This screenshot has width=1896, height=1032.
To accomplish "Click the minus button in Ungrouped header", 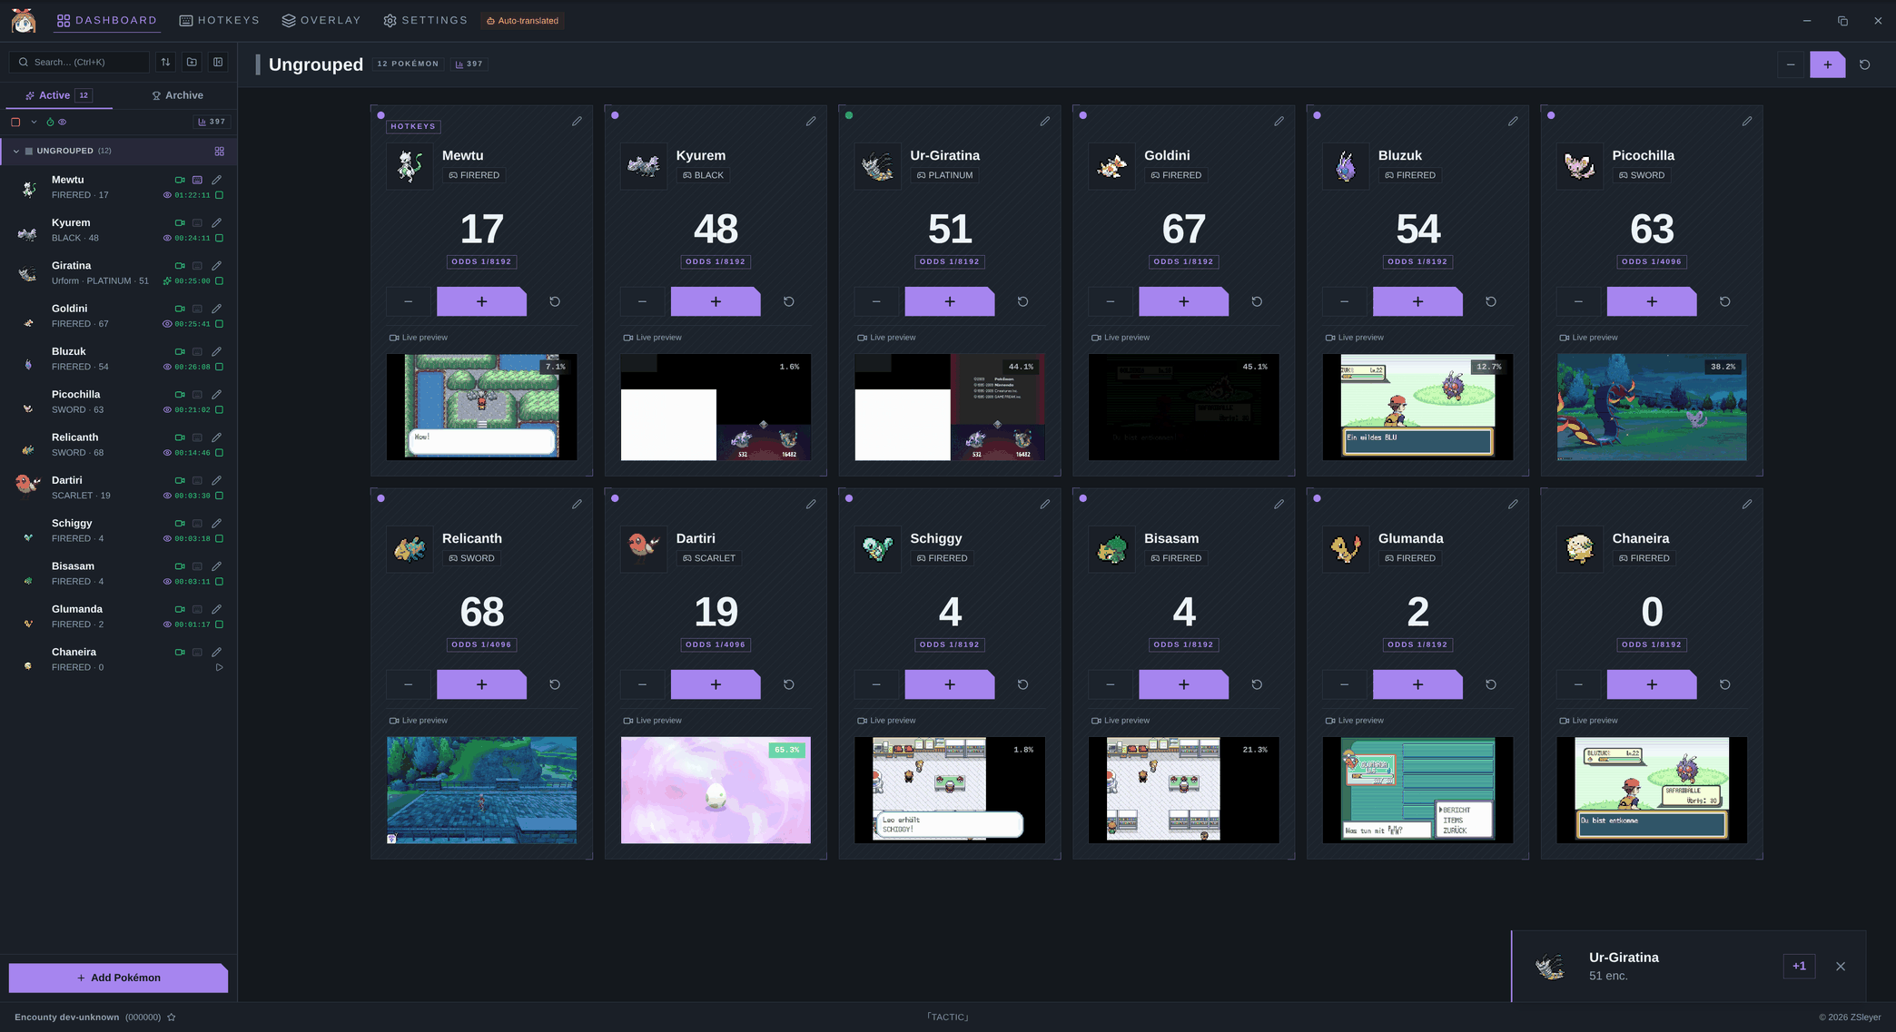I will pyautogui.click(x=1791, y=64).
